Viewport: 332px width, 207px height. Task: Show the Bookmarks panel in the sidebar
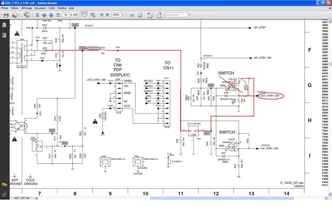pyautogui.click(x=4, y=35)
